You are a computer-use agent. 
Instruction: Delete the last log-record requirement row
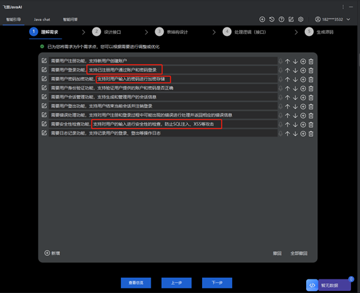tap(311, 133)
